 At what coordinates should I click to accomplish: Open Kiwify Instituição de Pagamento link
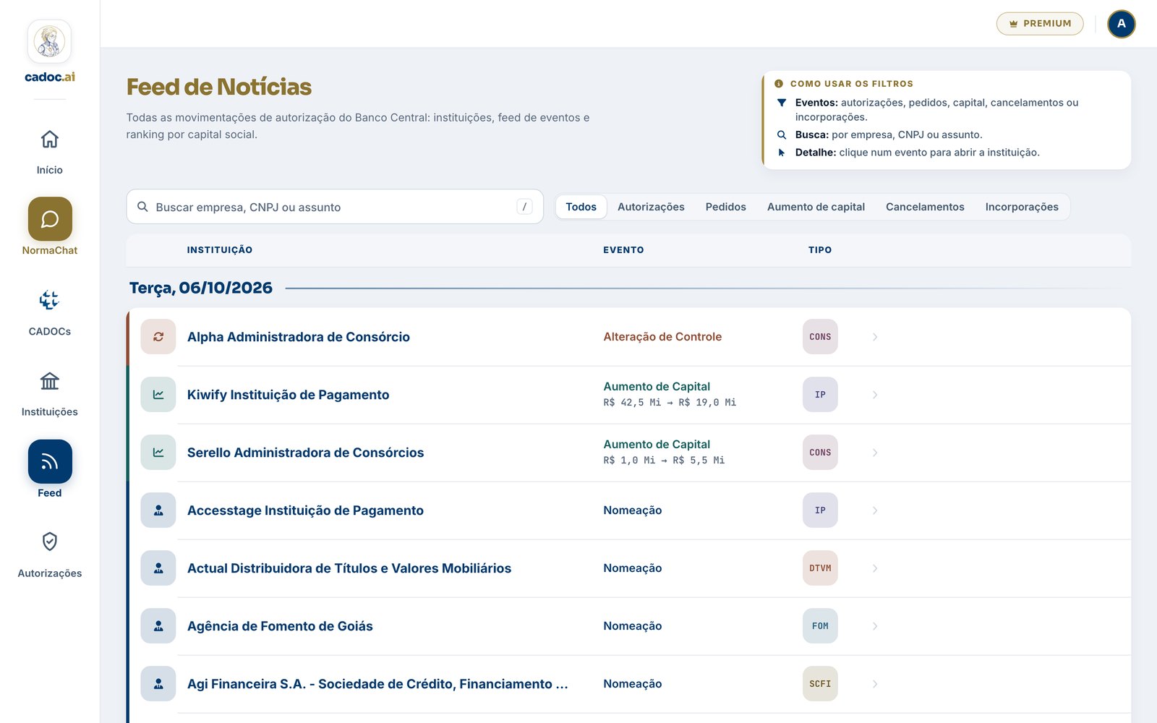point(288,395)
